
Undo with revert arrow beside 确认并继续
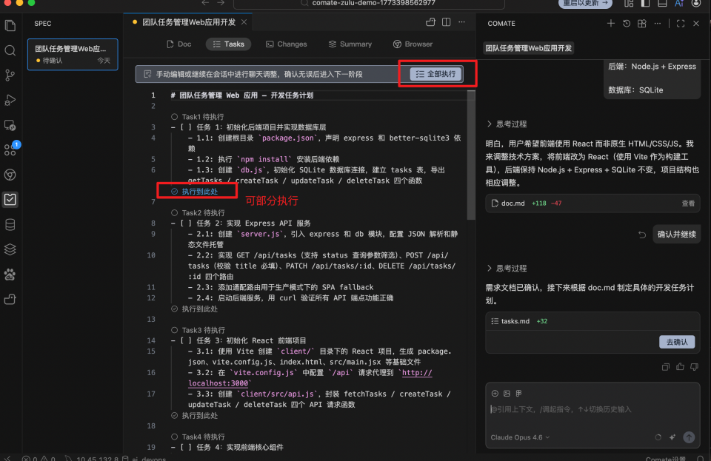click(x=642, y=235)
